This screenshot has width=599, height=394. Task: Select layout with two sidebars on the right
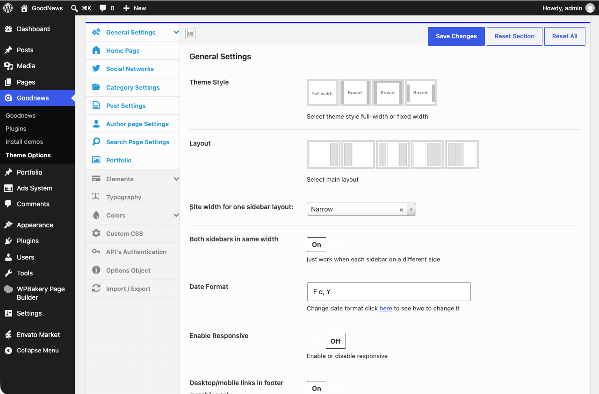427,155
